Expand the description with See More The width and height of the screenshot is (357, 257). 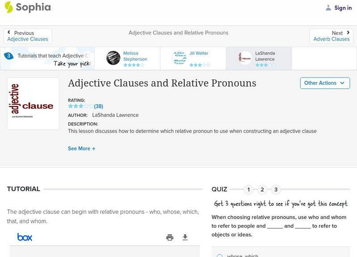pos(82,148)
